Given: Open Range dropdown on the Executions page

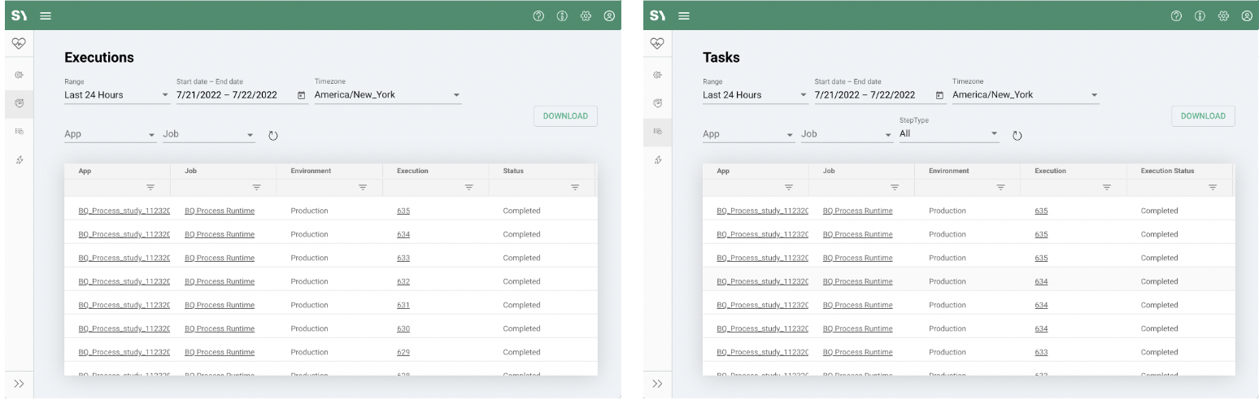Looking at the screenshot, I should coord(116,95).
